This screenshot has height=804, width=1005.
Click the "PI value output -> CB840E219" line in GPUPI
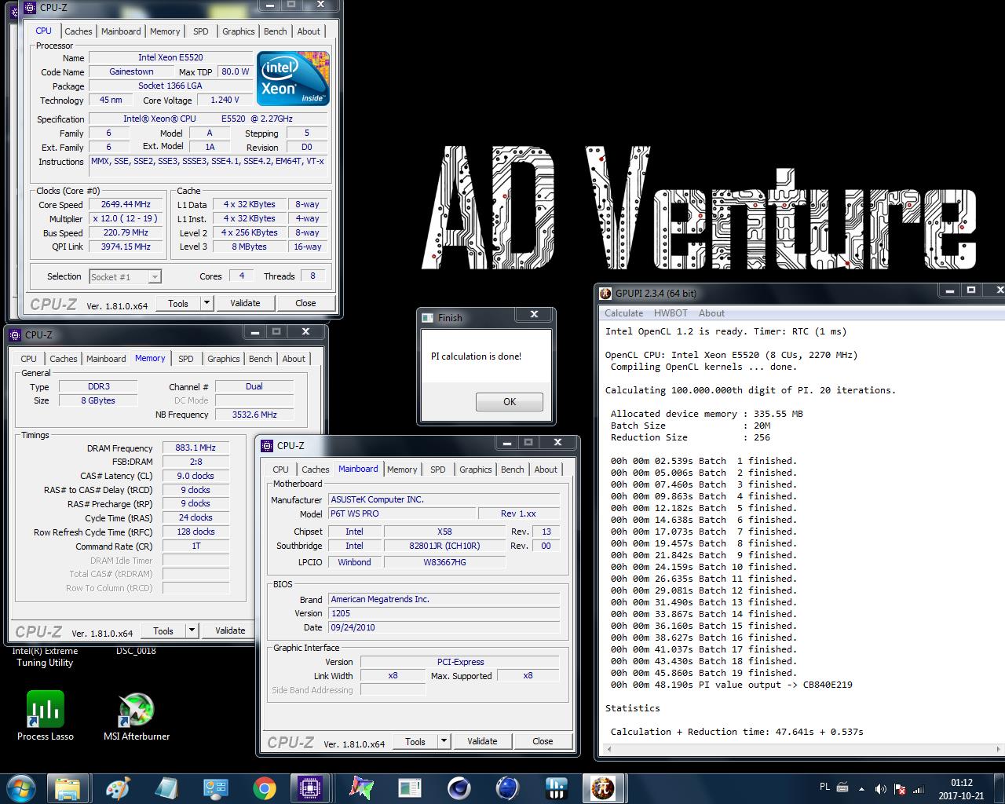coord(731,685)
